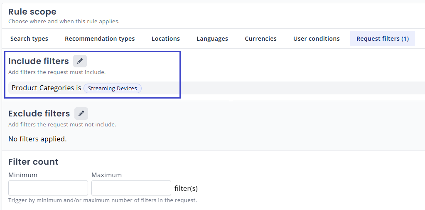
Task: Click the Rule scope heading
Action: (32, 12)
